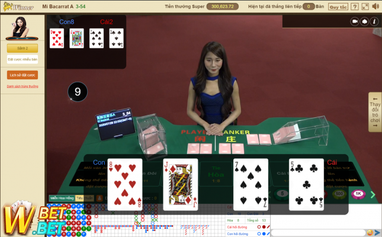
Task: Click the Sảnh 2 button
Action: pyautogui.click(x=23, y=48)
